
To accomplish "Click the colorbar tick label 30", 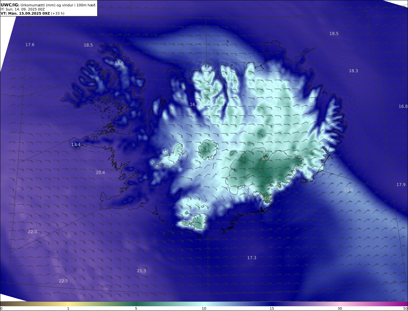I will (x=340, y=308).
